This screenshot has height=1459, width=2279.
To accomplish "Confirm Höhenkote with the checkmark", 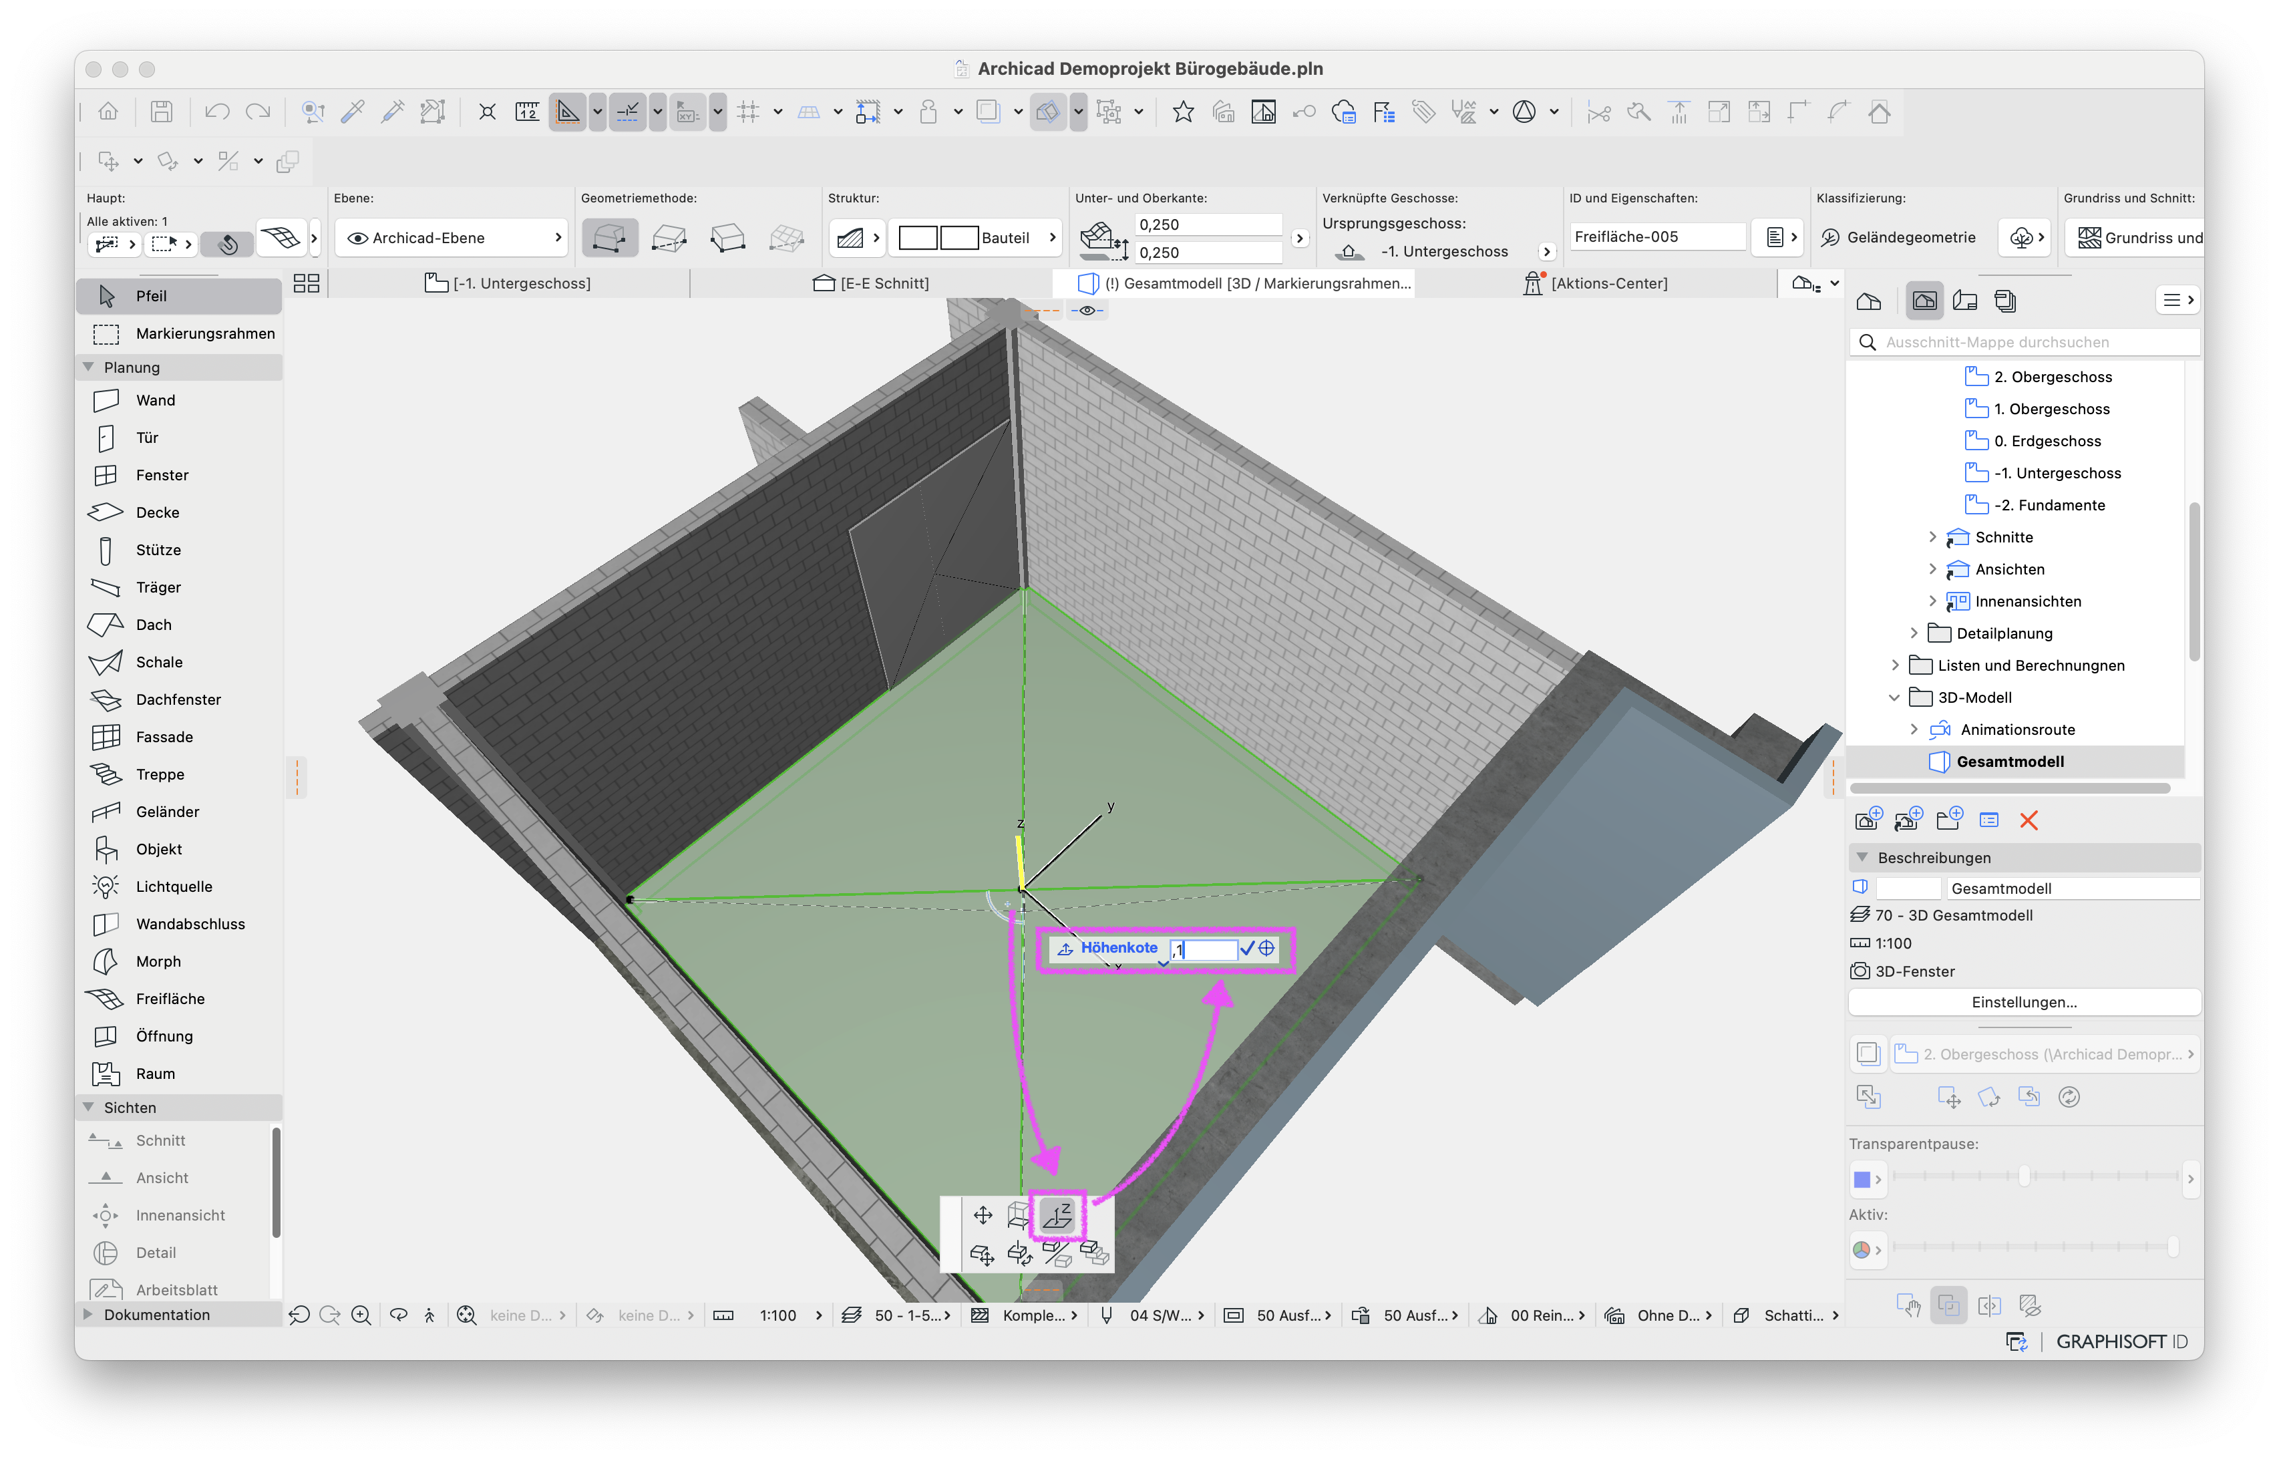I will 1248,949.
